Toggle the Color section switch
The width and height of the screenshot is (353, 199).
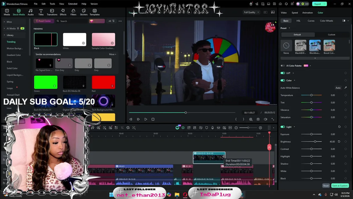[283, 80]
